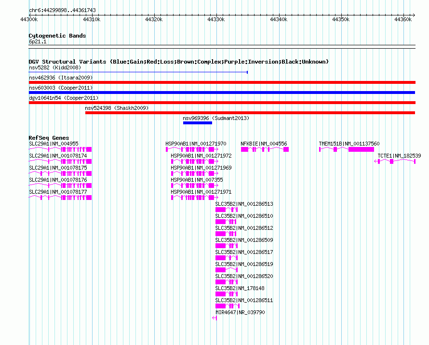Click SLC35B2|NM_001286511 transcript label
The image size is (429, 345).
(244, 300)
